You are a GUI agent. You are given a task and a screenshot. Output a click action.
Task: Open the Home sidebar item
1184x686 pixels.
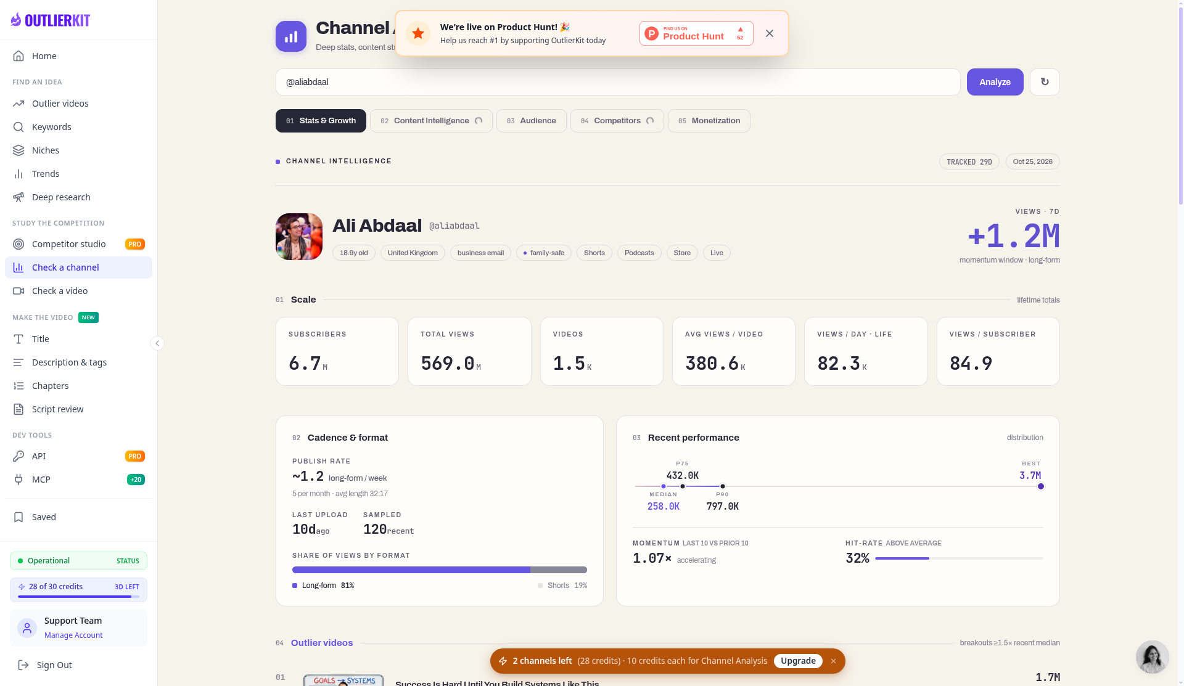(78, 56)
